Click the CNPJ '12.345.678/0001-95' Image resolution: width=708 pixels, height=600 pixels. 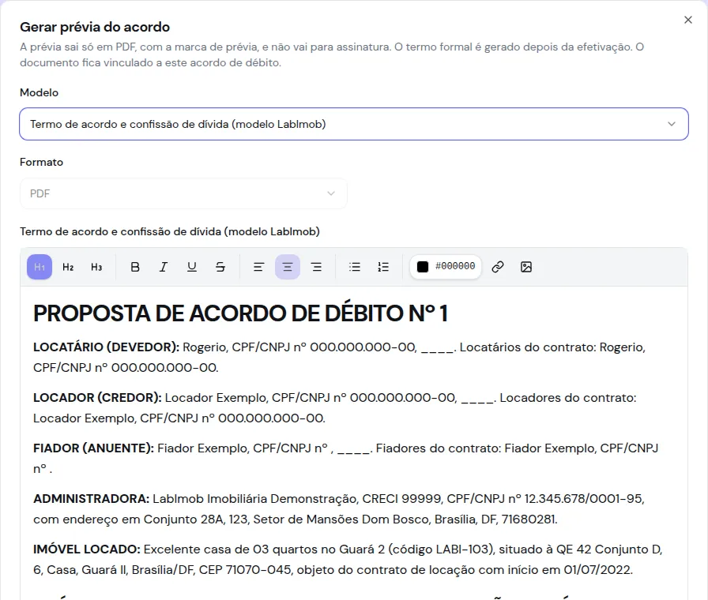coord(583,498)
